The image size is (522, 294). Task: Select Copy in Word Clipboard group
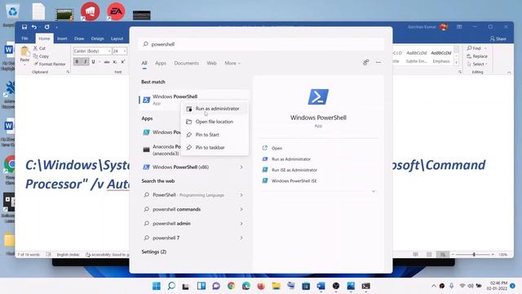click(x=41, y=56)
